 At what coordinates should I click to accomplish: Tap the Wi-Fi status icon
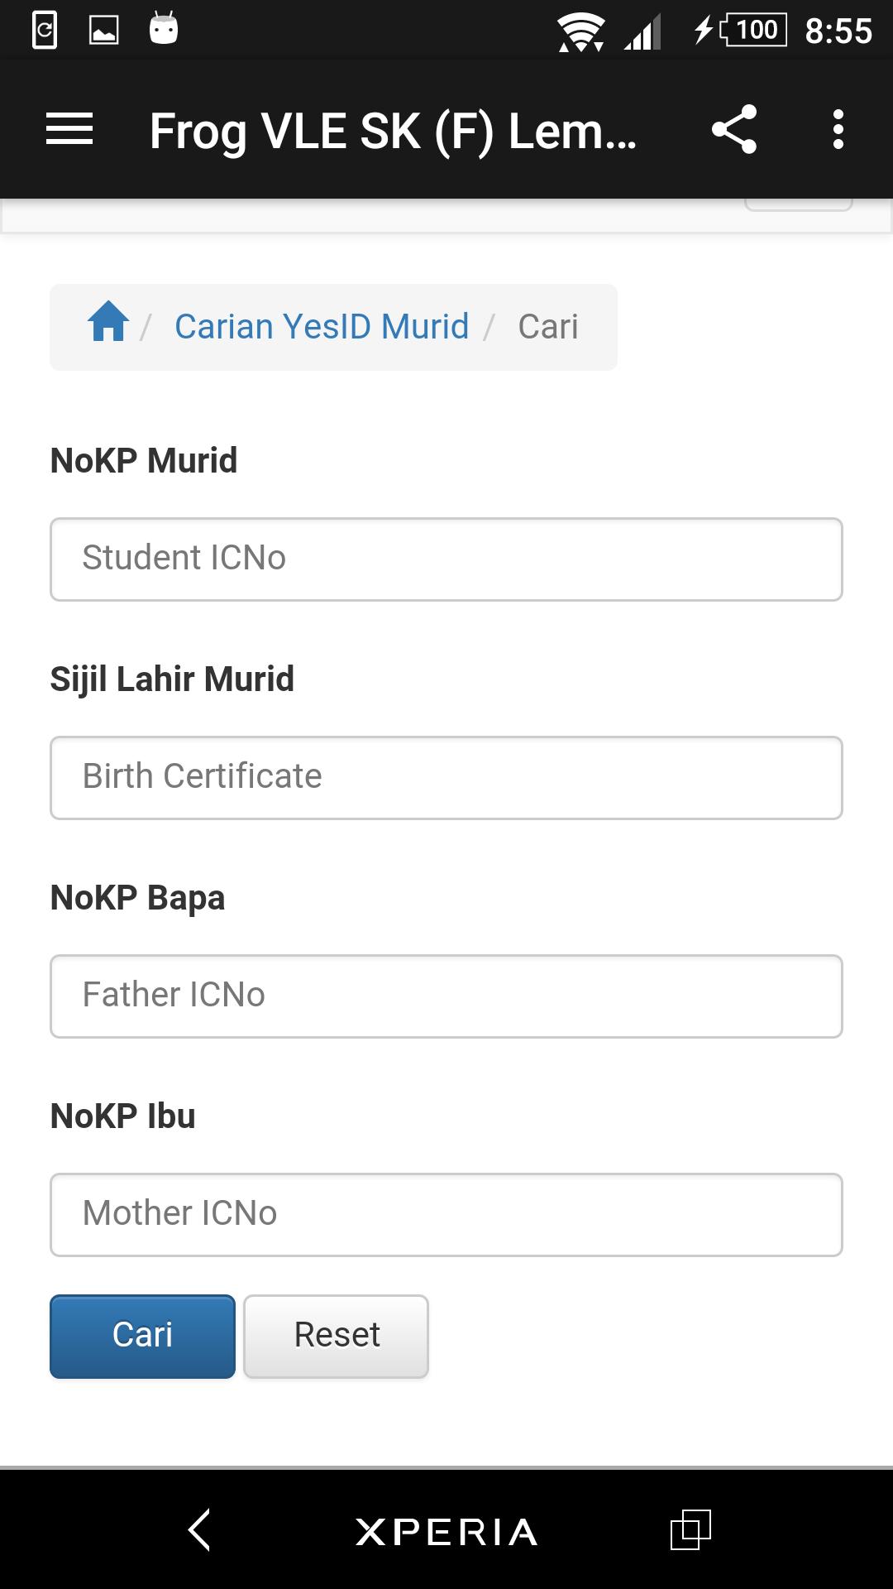[x=580, y=33]
